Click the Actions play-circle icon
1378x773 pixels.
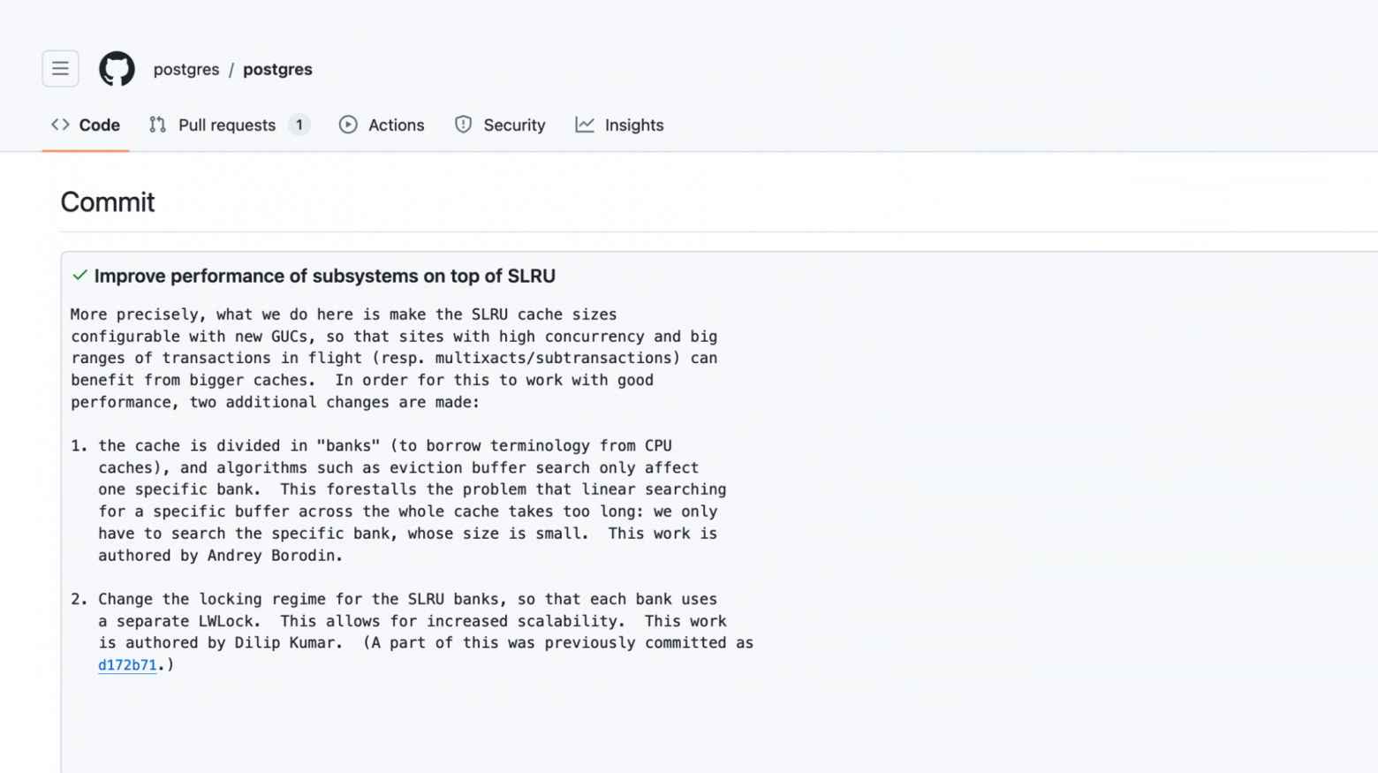tap(348, 125)
